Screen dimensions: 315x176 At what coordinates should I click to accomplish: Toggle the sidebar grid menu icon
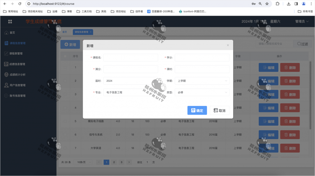pyautogui.click(x=10, y=22)
